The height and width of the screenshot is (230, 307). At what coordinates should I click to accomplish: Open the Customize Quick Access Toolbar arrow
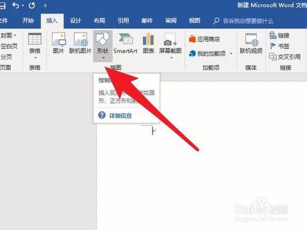(x=45, y=6)
